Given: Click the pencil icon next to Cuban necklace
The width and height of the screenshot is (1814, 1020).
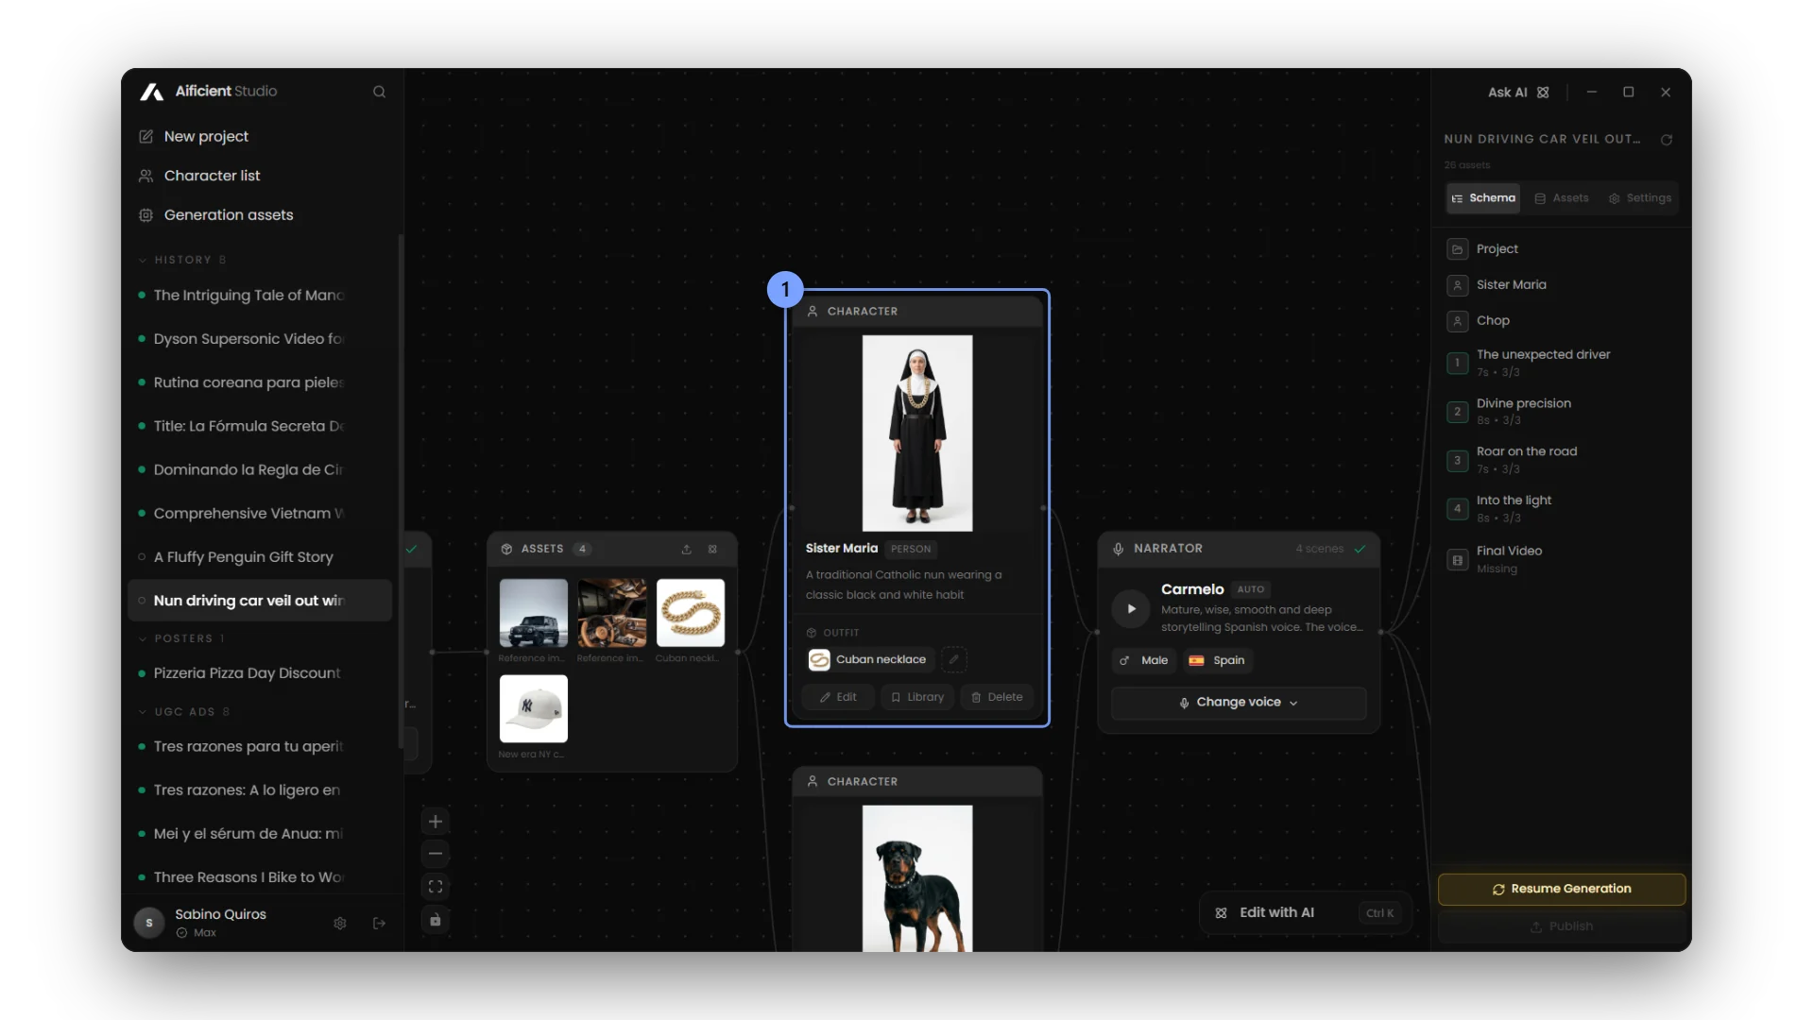Looking at the screenshot, I should click(954, 659).
